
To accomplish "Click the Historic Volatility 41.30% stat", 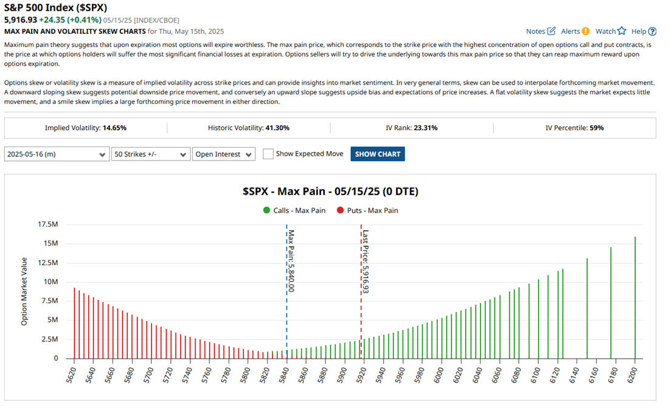I will tap(248, 128).
